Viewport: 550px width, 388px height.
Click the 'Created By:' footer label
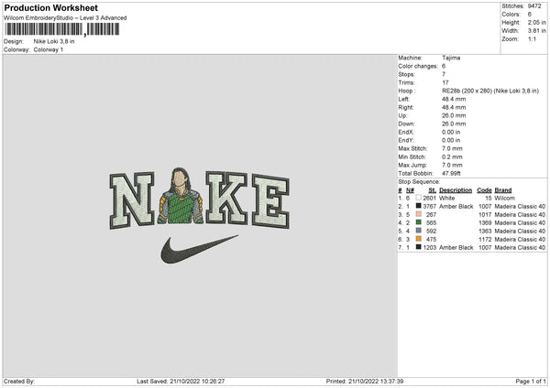point(19,381)
